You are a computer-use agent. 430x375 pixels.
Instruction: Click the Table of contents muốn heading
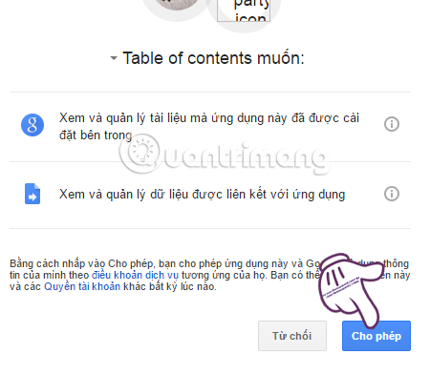(213, 58)
